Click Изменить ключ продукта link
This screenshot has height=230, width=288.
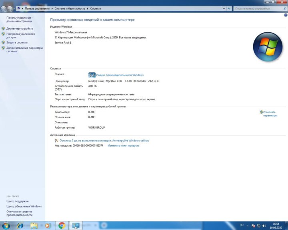124,146
